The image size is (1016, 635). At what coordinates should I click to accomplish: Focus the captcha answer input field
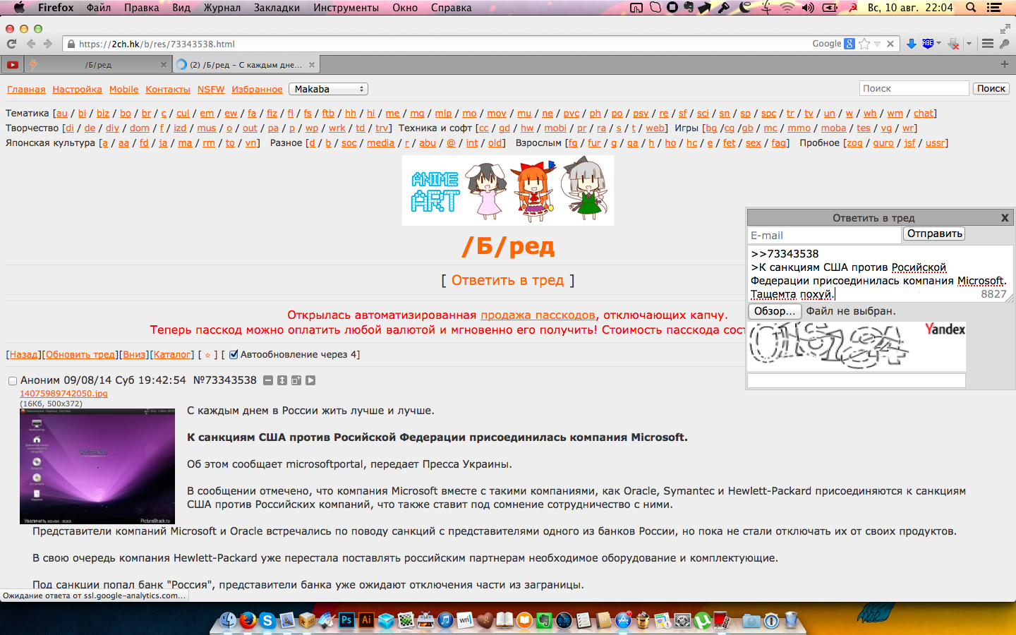click(x=856, y=381)
